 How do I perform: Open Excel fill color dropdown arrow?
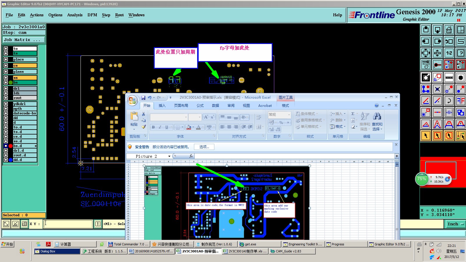point(193,127)
